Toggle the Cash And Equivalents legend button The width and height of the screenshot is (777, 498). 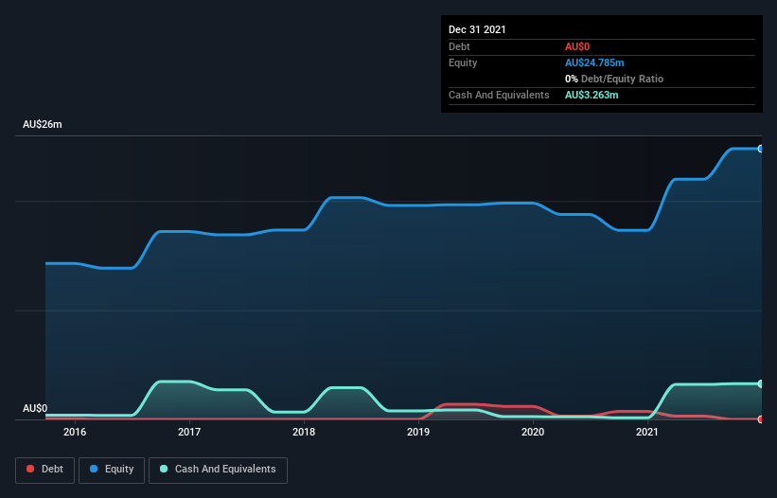218,470
